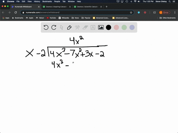Viewport: 178px width, 133px height.
Task: Reload the current page
Action: tap(16, 13)
